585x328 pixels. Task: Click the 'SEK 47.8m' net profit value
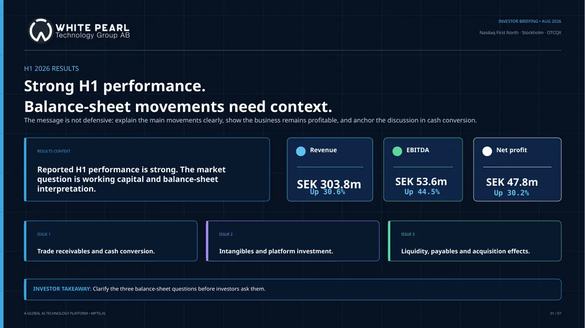click(512, 183)
